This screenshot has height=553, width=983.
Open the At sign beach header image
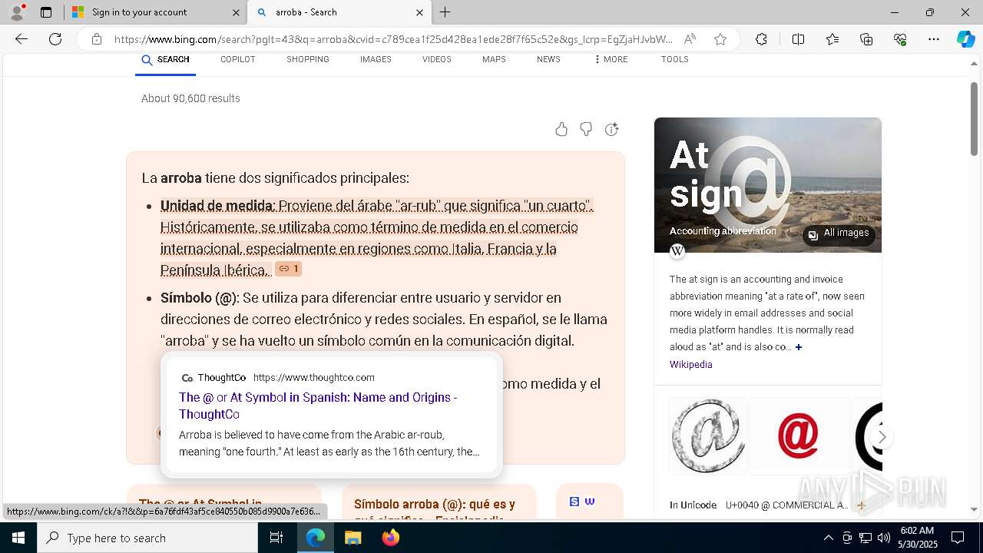768,185
